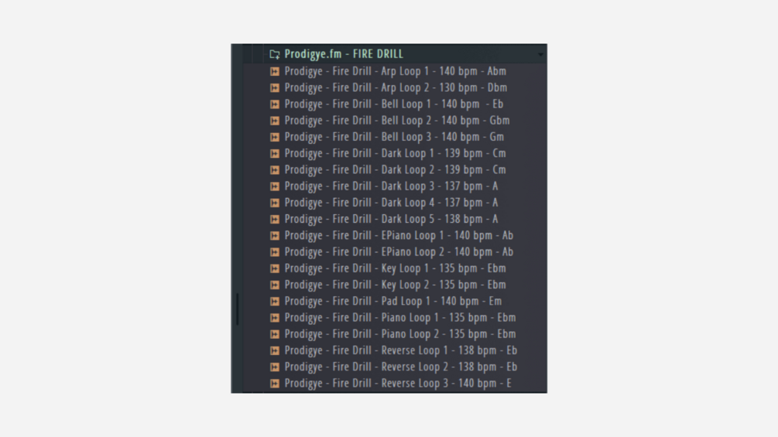
Task: Select 'Dark Loop 2 - 139 bpm - Cm' sample name
Action: 396,170
